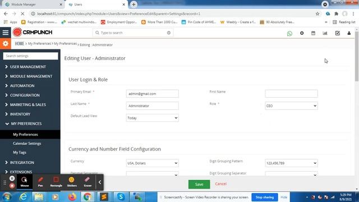The height and width of the screenshot is (202, 359).
Task: Select the Eraser tool in Screencastify
Action: point(88,182)
